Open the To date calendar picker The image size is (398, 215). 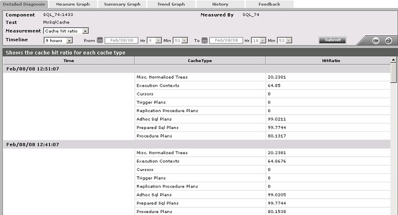point(205,40)
